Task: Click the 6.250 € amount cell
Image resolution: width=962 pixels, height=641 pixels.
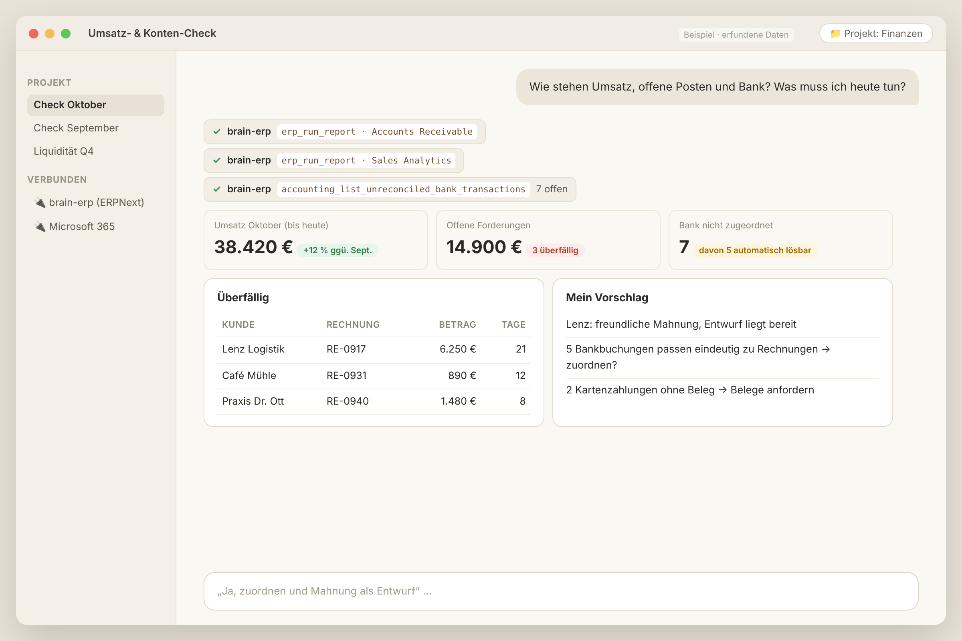Action: 458,349
